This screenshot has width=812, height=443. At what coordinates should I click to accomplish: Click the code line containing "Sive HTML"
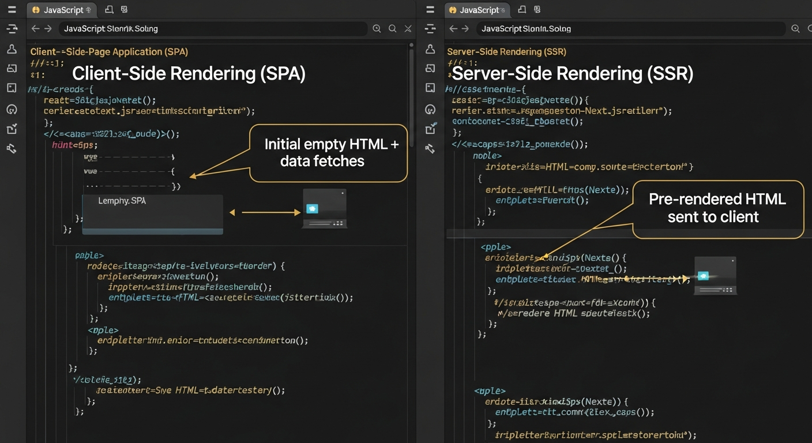pyautogui.click(x=190, y=390)
